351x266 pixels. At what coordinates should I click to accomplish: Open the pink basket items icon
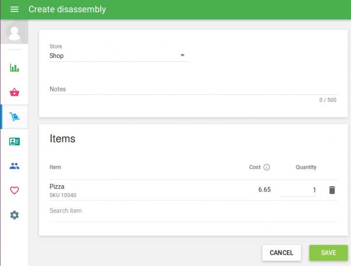click(15, 92)
